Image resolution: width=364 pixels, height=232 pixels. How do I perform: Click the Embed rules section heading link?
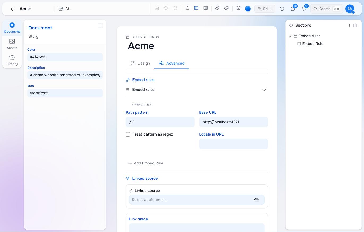[x=143, y=80]
